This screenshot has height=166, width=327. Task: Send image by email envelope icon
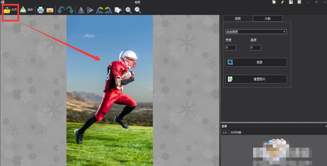point(50,10)
